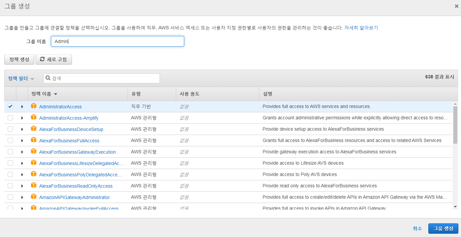Click the magnifier icon in the search box
This screenshot has width=461, height=237.
click(x=48, y=78)
